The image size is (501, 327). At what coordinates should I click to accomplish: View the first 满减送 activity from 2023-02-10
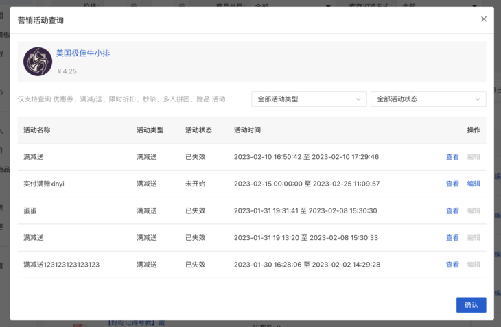[452, 157]
